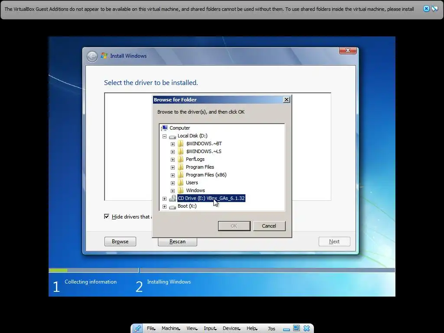Click the notification speech-arrow icon in the banner
444x333 pixels.
coord(434,9)
